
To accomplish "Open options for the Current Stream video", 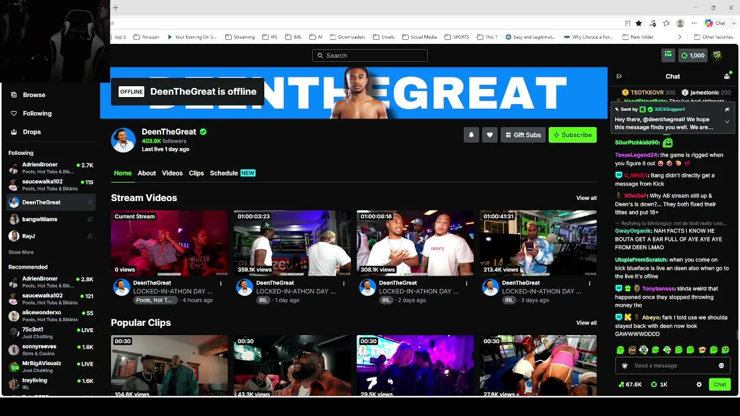I will [221, 283].
